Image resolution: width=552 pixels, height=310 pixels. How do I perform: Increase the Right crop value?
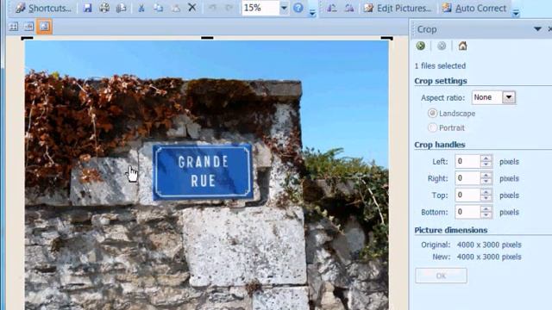click(x=486, y=176)
